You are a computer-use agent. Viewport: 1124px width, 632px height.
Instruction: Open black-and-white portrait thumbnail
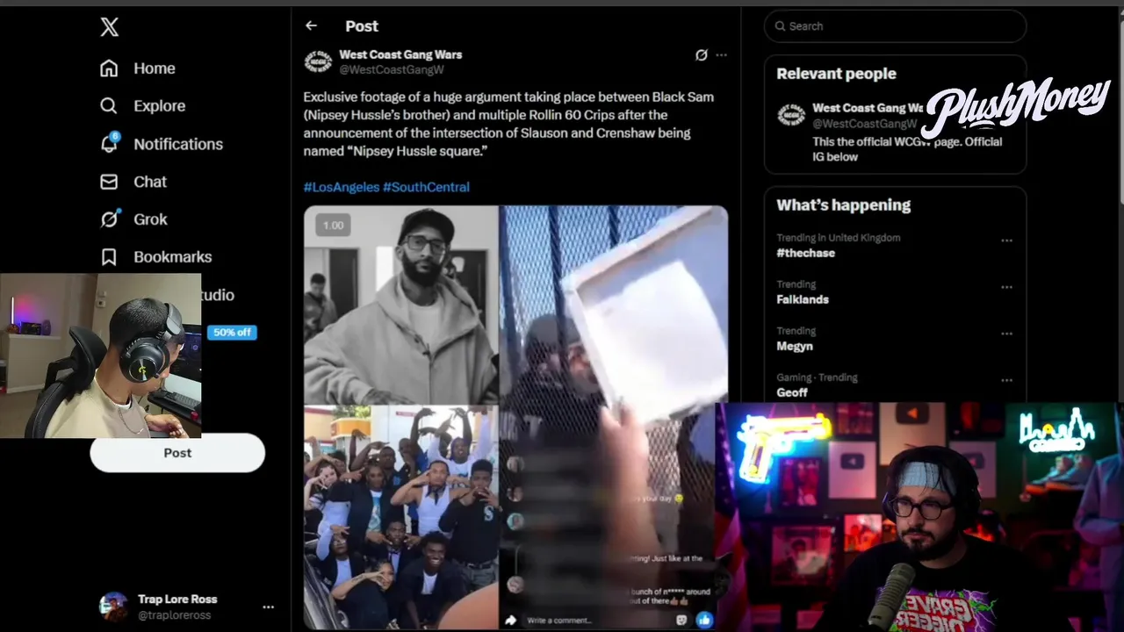point(401,305)
